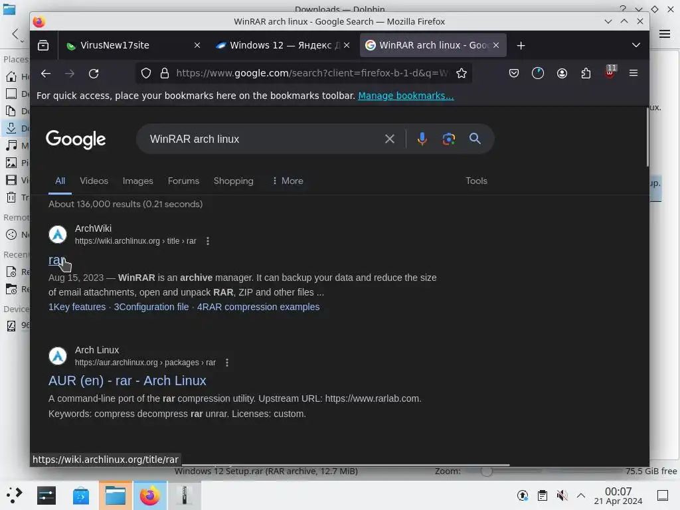Screen dimensions: 680x510
Task: Expand hidden system tray icons arrow
Action: (581, 495)
